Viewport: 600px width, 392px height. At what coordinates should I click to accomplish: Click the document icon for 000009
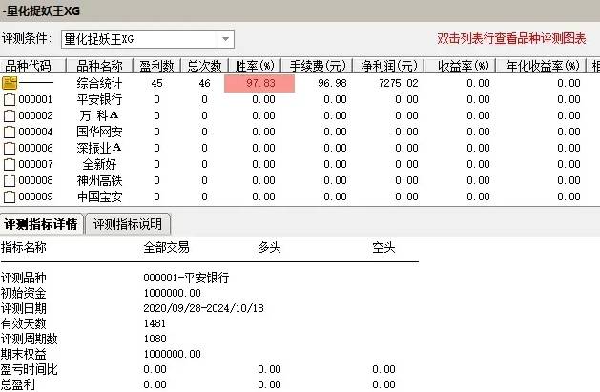tap(10, 197)
